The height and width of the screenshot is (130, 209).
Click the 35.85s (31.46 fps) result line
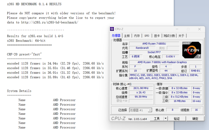tap(55, 68)
